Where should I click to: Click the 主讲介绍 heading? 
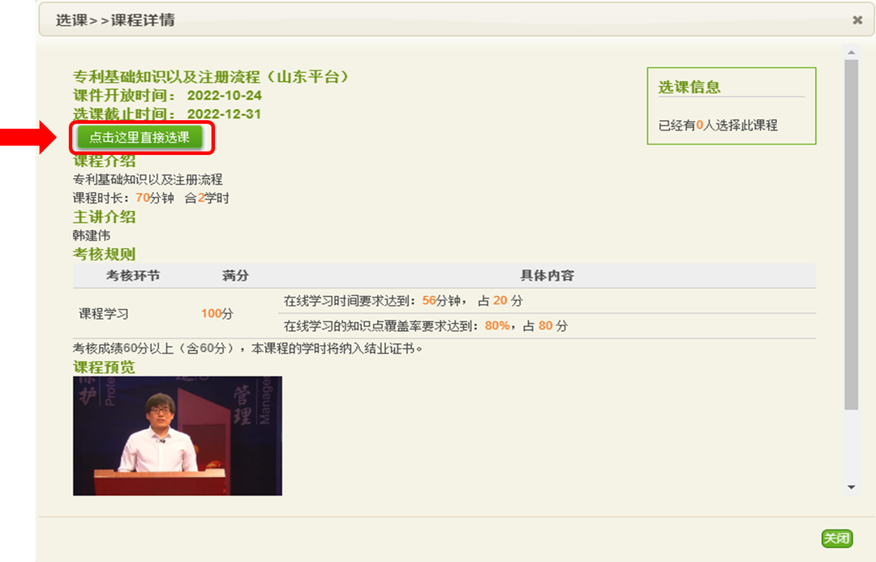pos(105,217)
